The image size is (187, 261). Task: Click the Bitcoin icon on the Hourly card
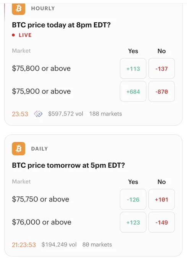point(19,9)
